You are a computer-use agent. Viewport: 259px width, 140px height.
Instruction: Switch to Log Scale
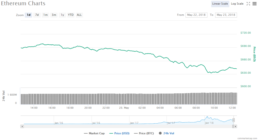pos(237,4)
